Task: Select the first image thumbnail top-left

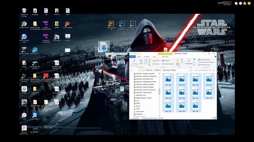Action: pyautogui.click(x=168, y=80)
